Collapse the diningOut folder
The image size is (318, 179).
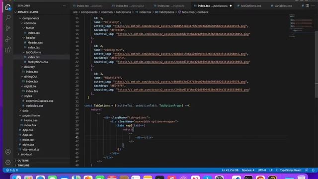point(31,77)
